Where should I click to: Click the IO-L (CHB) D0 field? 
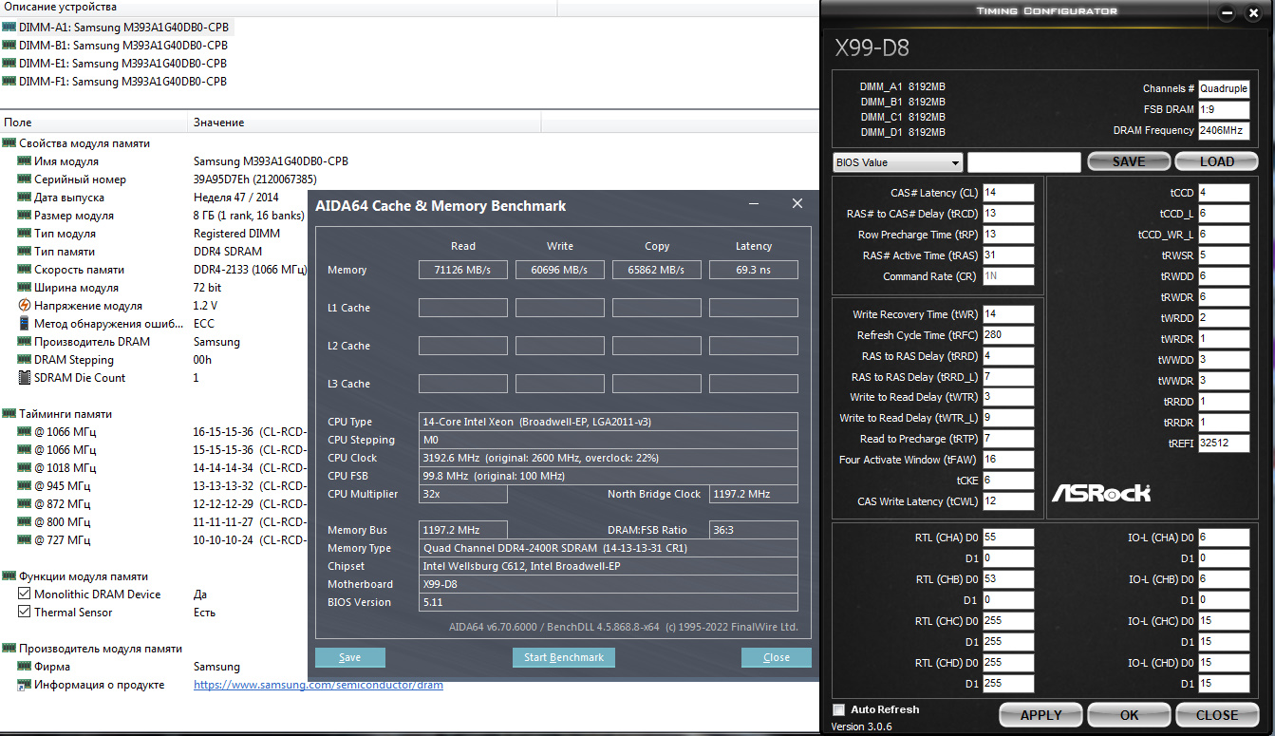pos(1224,579)
